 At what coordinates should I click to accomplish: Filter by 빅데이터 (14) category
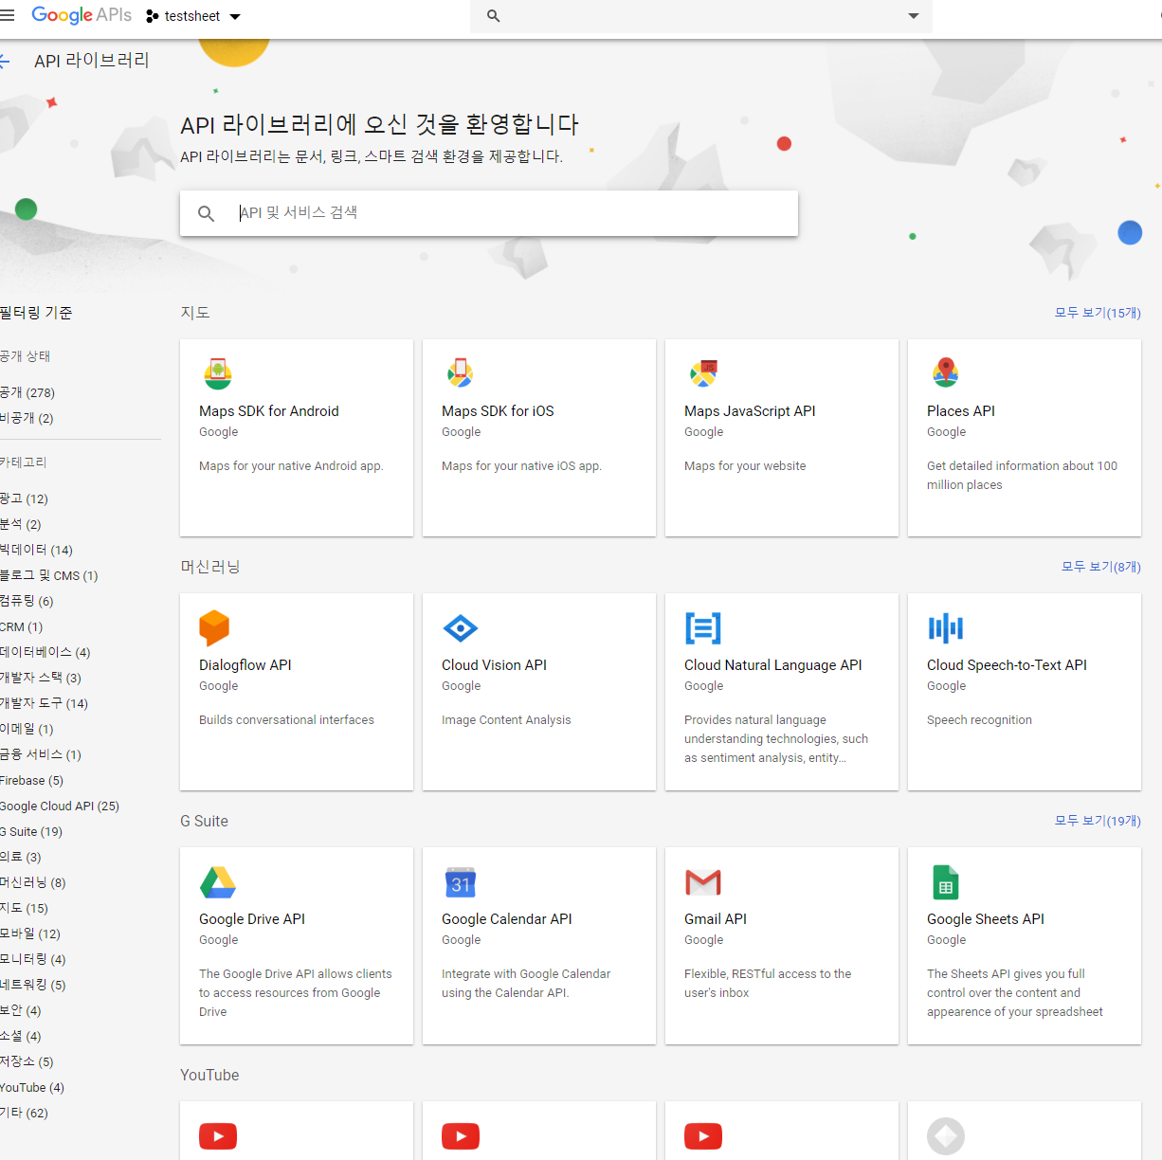(36, 550)
